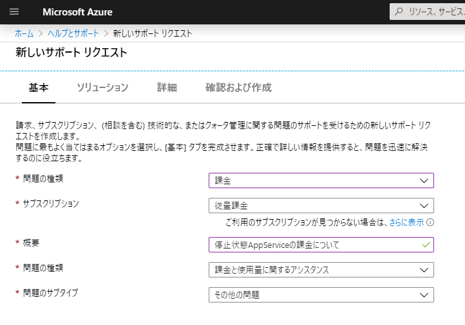Click the Microsoft Azure logo text
This screenshot has height=325, width=465.
[x=77, y=12]
